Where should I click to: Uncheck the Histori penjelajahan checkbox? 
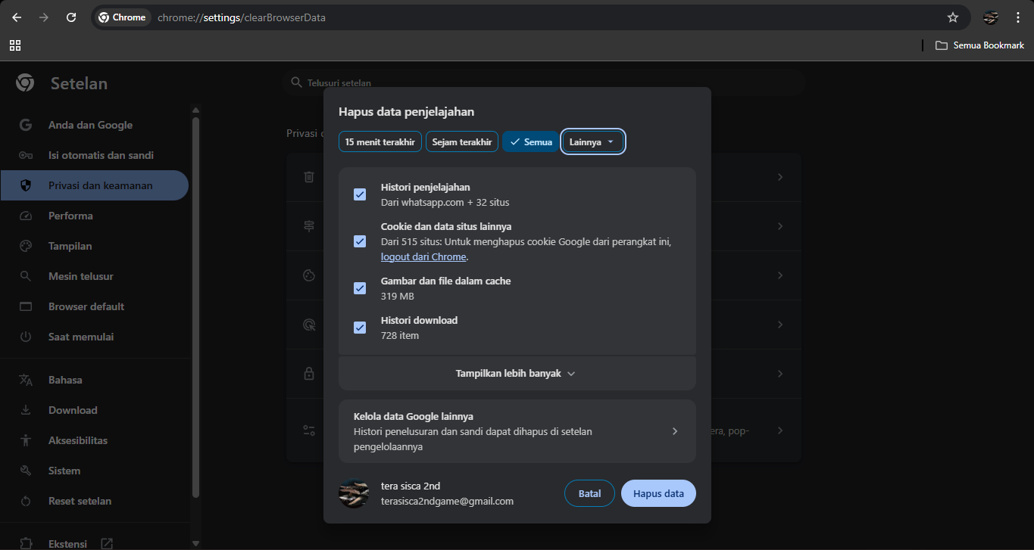click(360, 194)
